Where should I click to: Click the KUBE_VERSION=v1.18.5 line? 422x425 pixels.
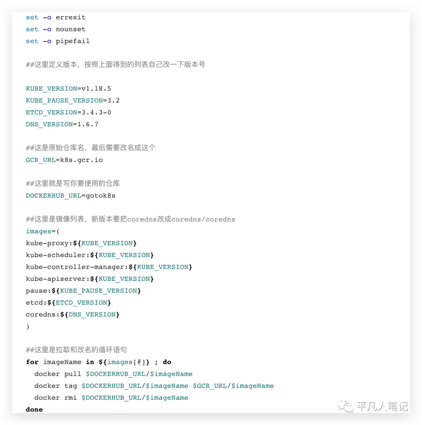click(x=68, y=89)
